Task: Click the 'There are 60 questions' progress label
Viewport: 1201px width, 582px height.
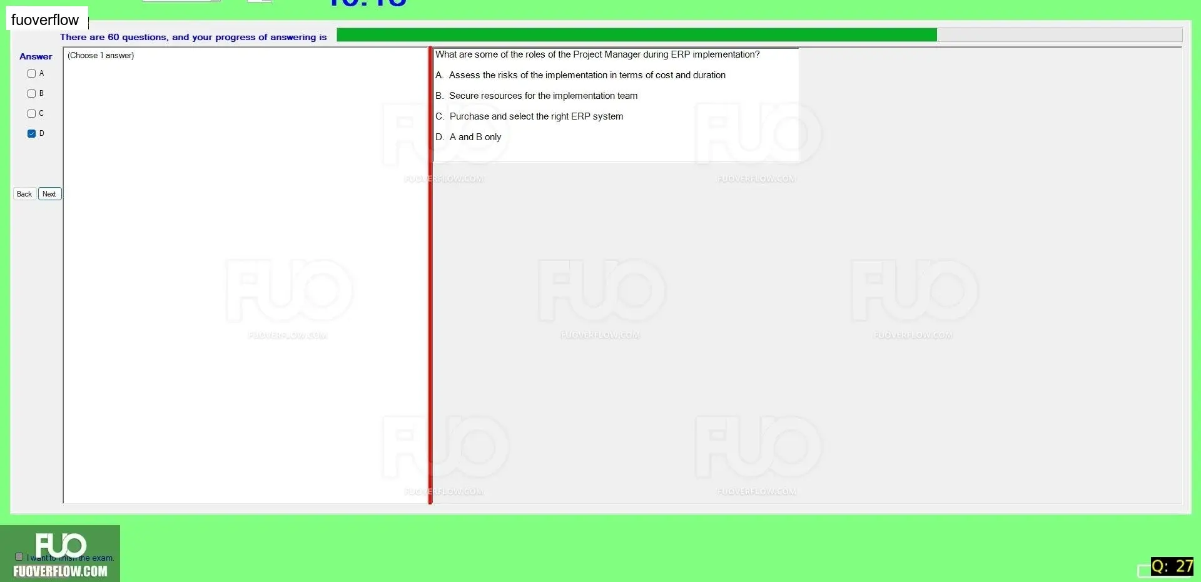Action: point(193,37)
